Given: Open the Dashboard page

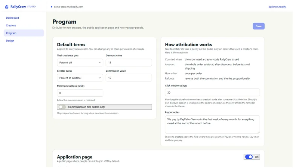Looking at the screenshot, I should pyautogui.click(x=12, y=18).
